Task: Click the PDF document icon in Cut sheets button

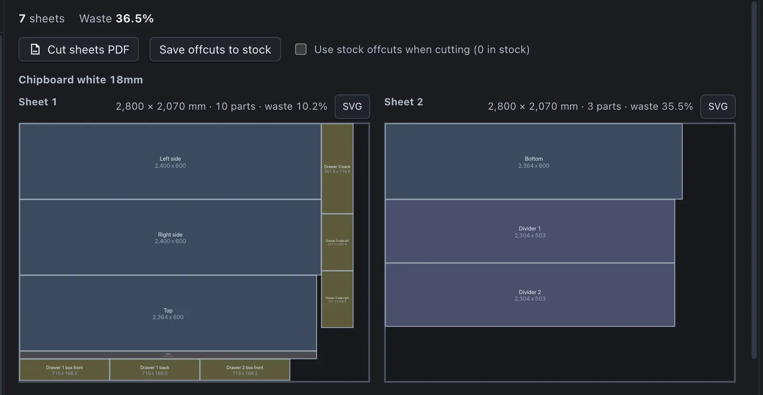Action: pos(35,49)
